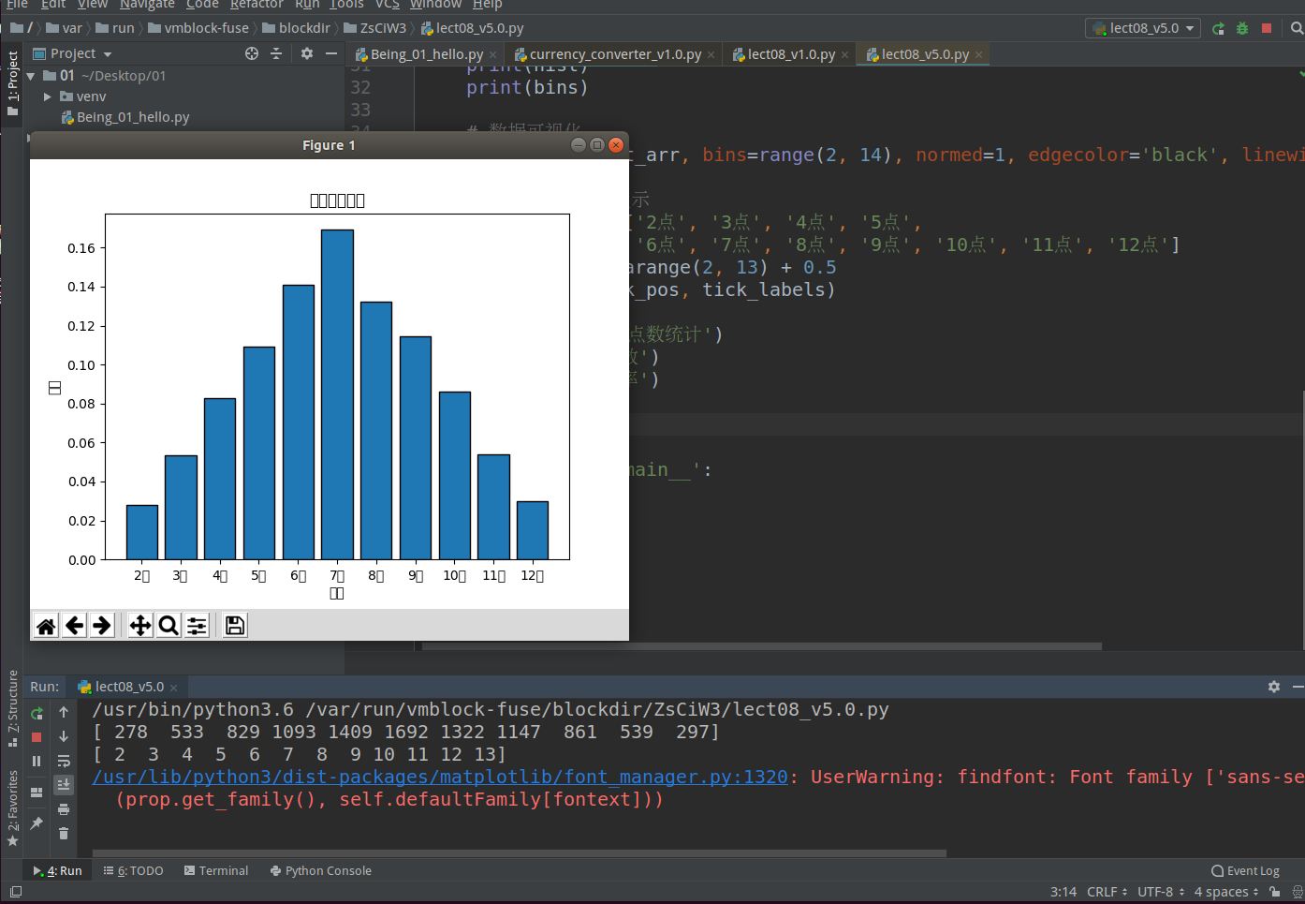1305x904 pixels.
Task: Stop the running program with red square
Action: [x=1267, y=28]
